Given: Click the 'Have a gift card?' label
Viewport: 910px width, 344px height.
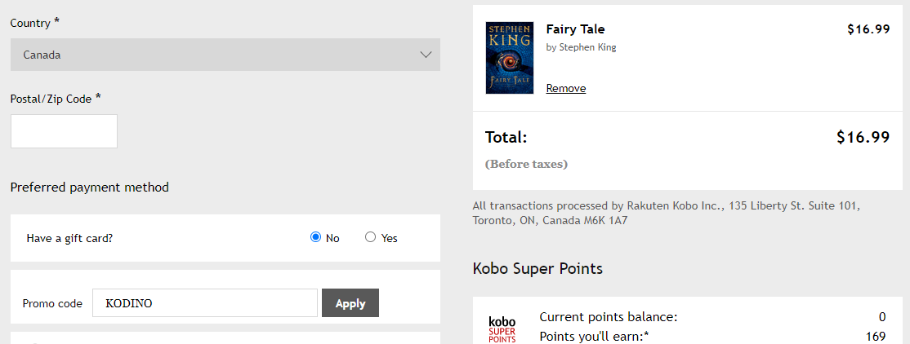Looking at the screenshot, I should pos(69,238).
